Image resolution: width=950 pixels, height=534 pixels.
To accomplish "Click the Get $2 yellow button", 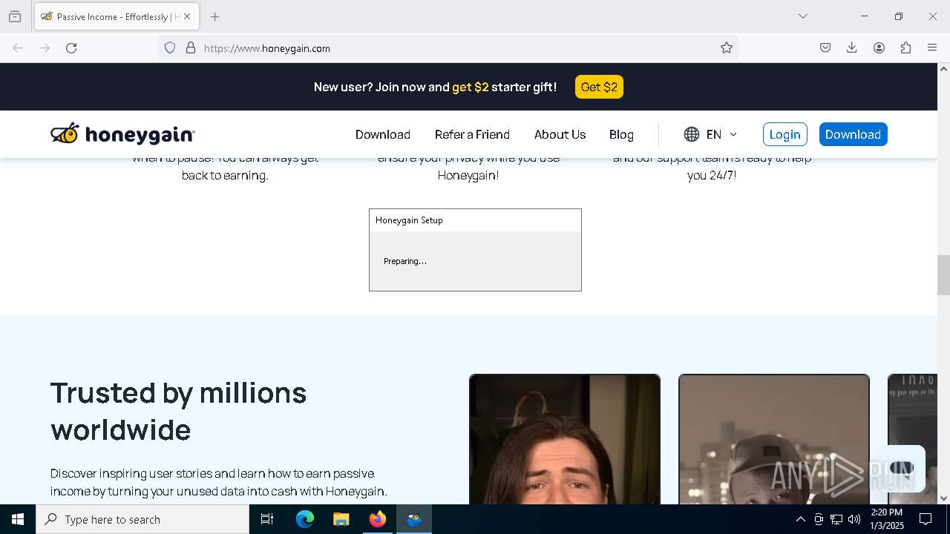I will click(599, 87).
